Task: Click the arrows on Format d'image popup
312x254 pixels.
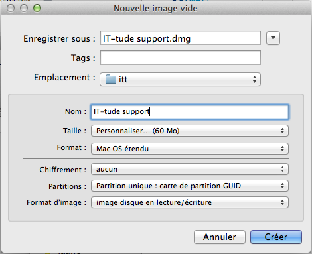Action: tap(282, 202)
